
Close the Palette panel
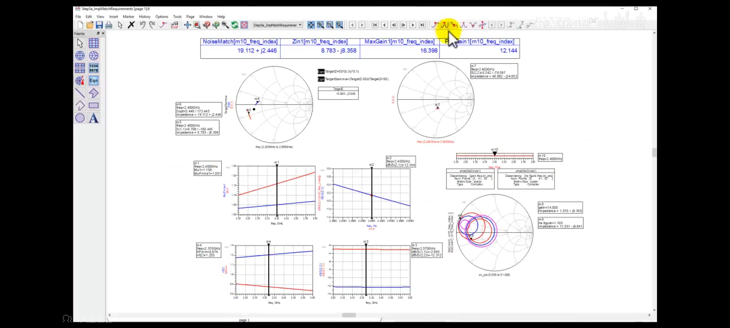pyautogui.click(x=103, y=33)
